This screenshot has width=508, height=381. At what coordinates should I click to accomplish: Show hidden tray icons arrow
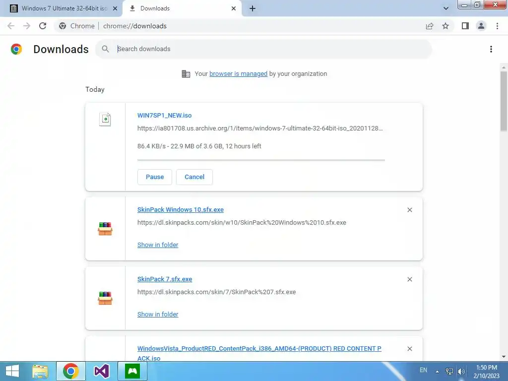pyautogui.click(x=437, y=372)
